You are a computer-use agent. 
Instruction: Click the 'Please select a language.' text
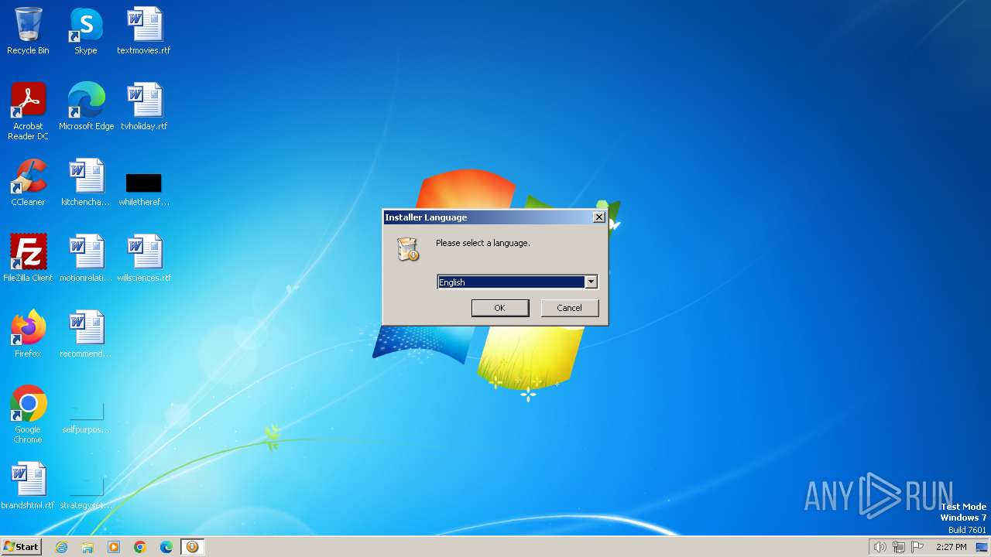(x=483, y=243)
